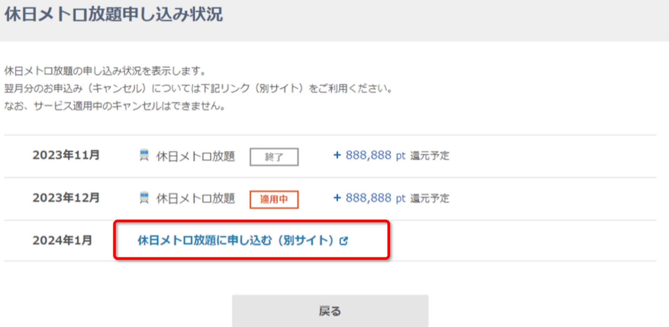Image resolution: width=669 pixels, height=327 pixels.
Task: Click the 888,888 pt link in the December row
Action: (375, 198)
